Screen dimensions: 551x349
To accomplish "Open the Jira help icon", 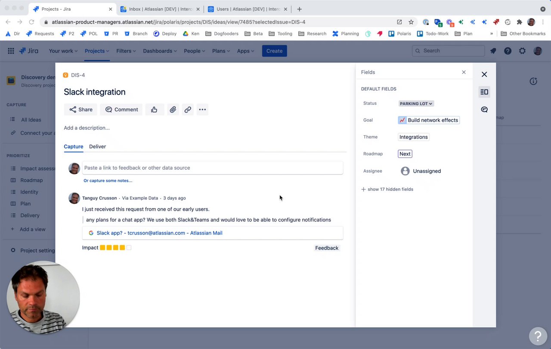I will [508, 51].
